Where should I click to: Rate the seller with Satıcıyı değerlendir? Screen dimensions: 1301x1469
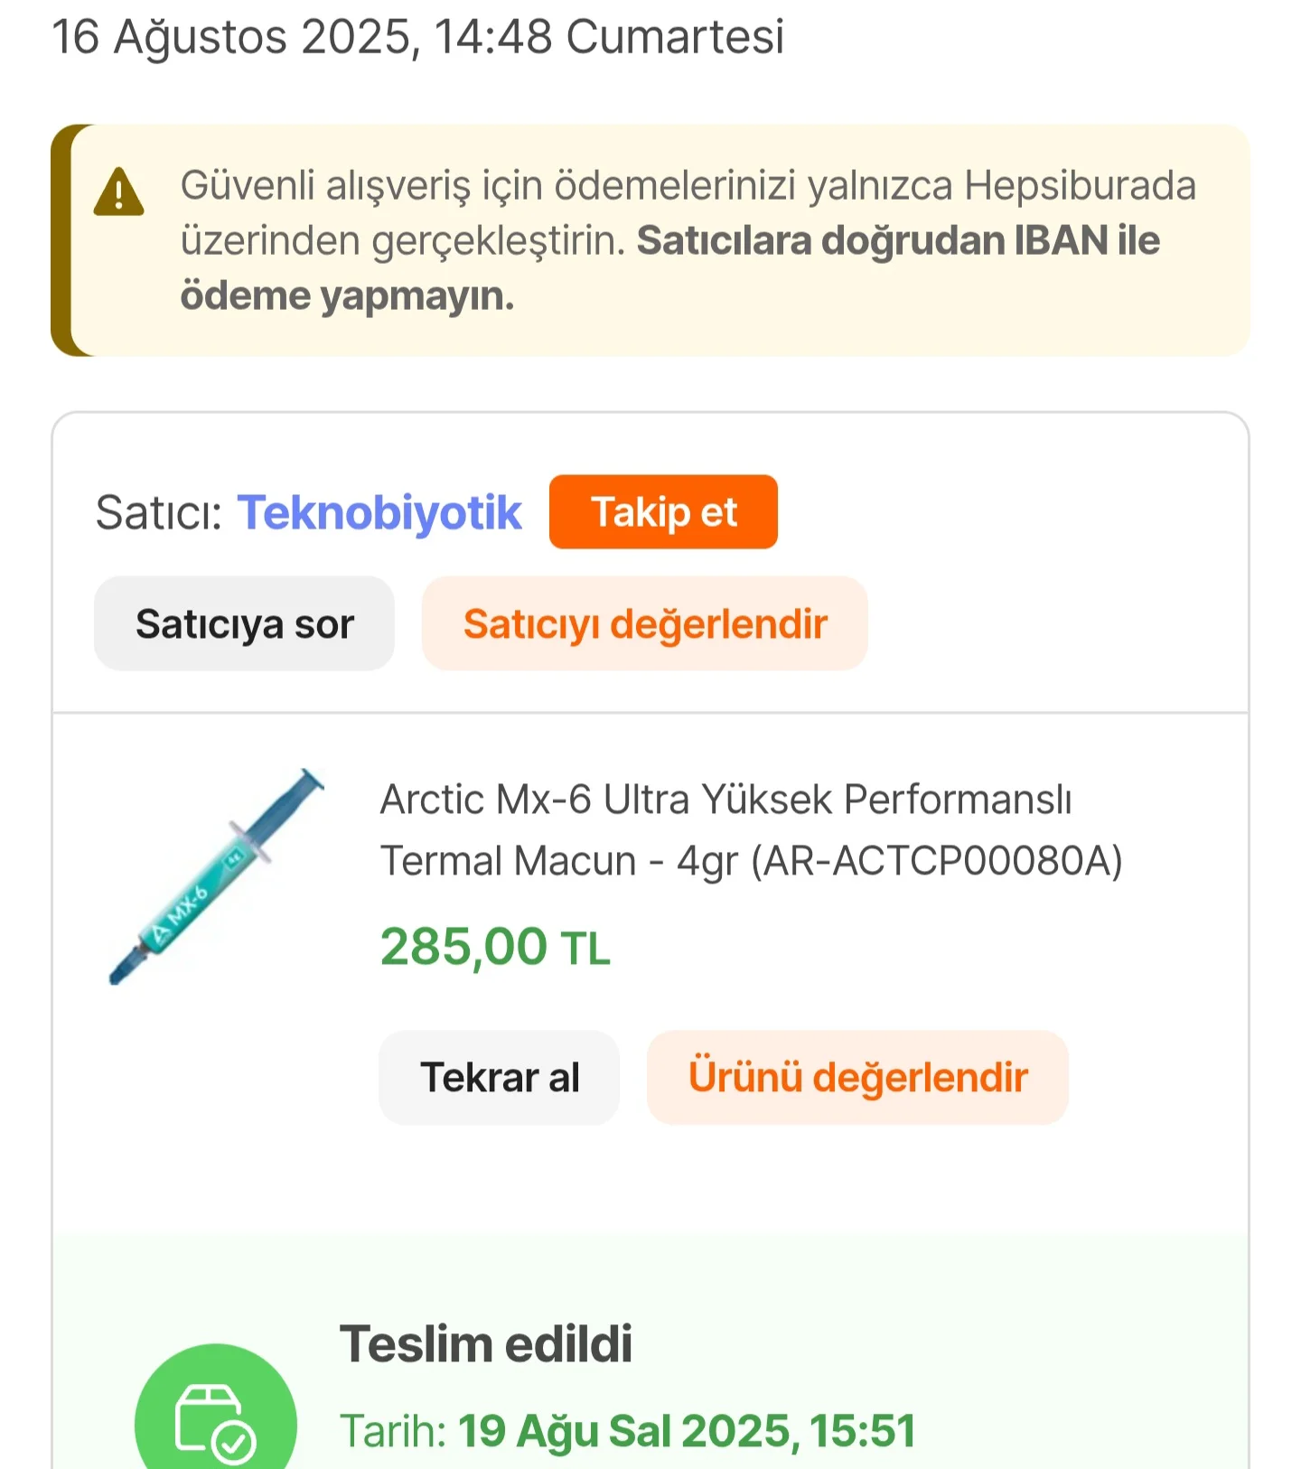(x=645, y=623)
